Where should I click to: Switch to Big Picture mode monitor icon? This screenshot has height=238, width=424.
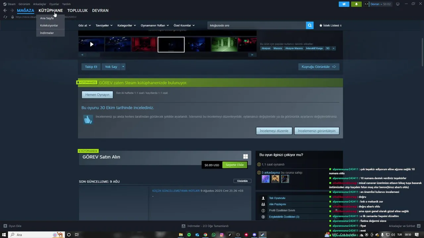(398, 4)
